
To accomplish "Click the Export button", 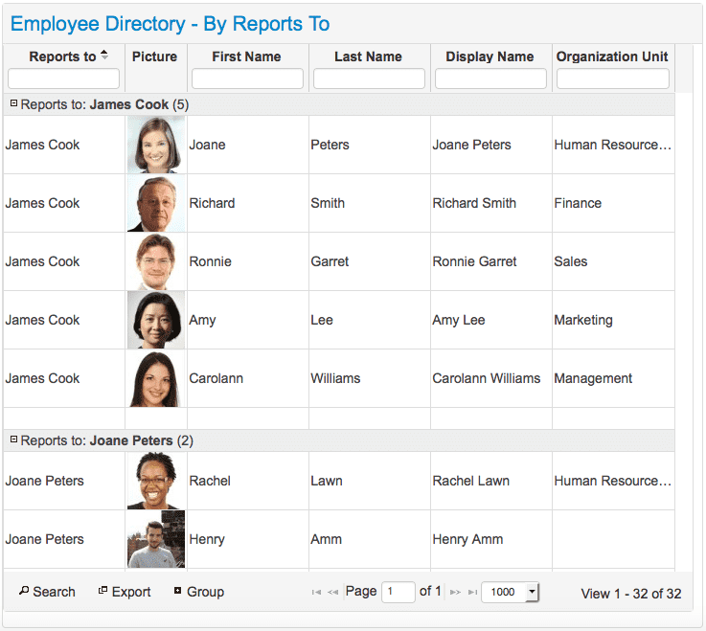I will [x=125, y=592].
